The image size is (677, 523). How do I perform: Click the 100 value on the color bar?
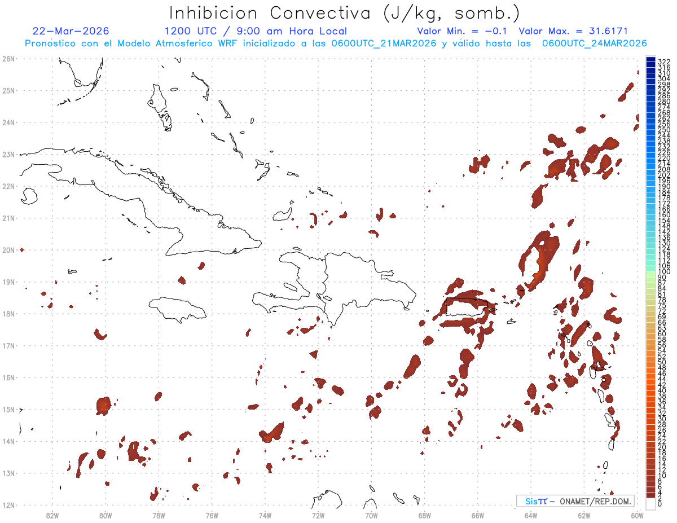click(663, 272)
